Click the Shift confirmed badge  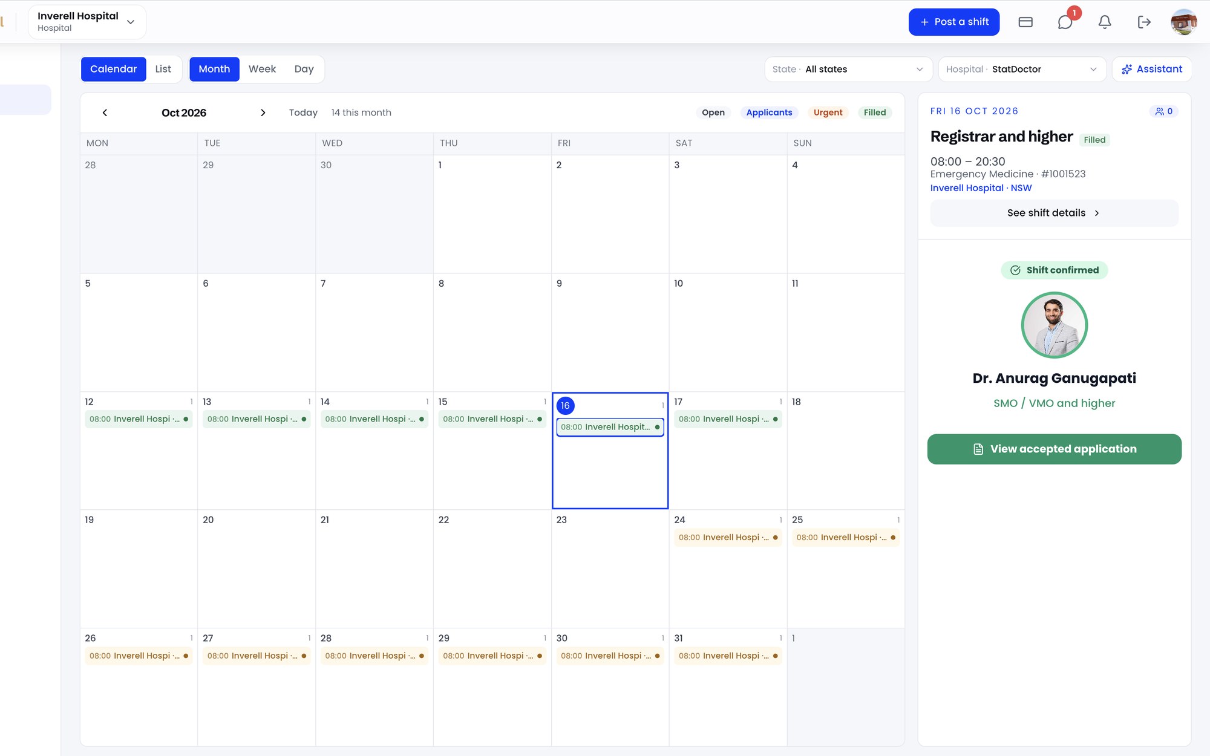point(1054,270)
